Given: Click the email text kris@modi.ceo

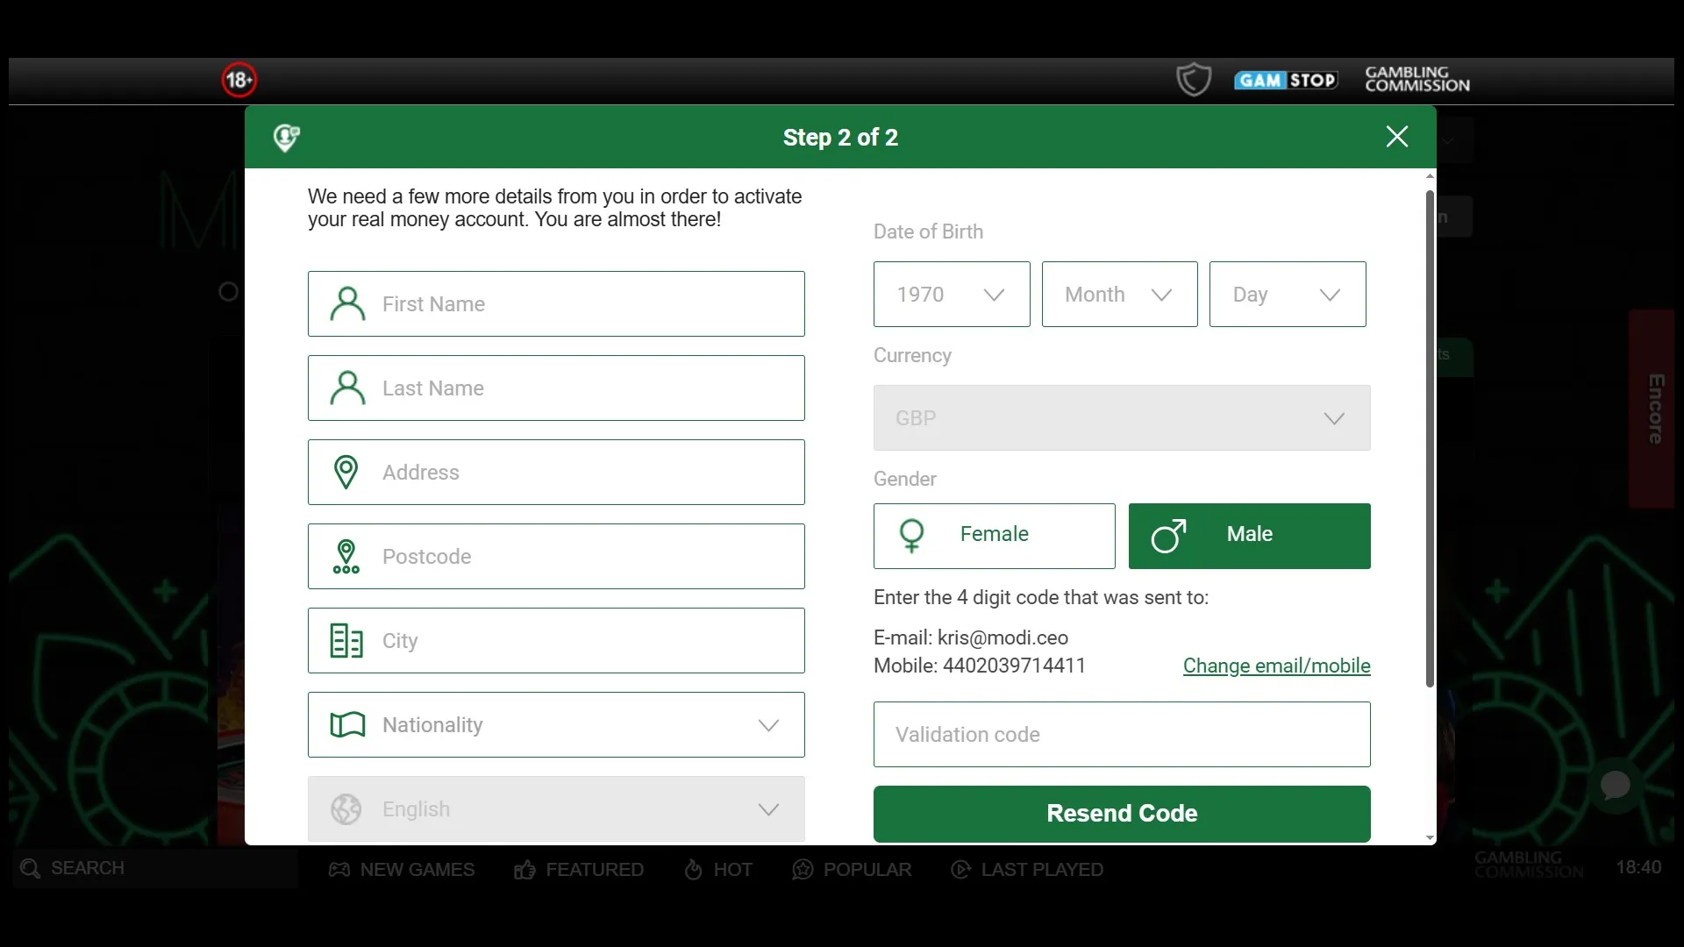Looking at the screenshot, I should [1003, 637].
